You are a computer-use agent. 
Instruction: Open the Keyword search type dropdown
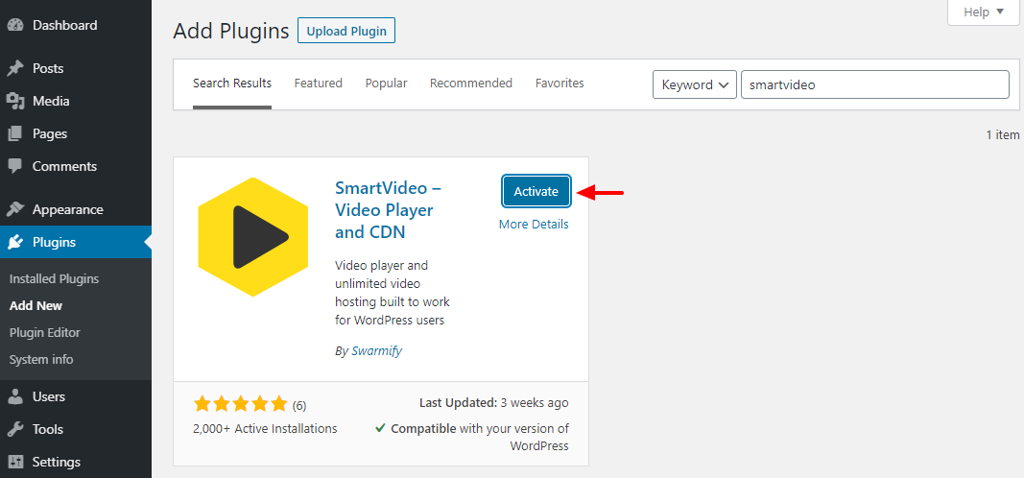tap(695, 84)
